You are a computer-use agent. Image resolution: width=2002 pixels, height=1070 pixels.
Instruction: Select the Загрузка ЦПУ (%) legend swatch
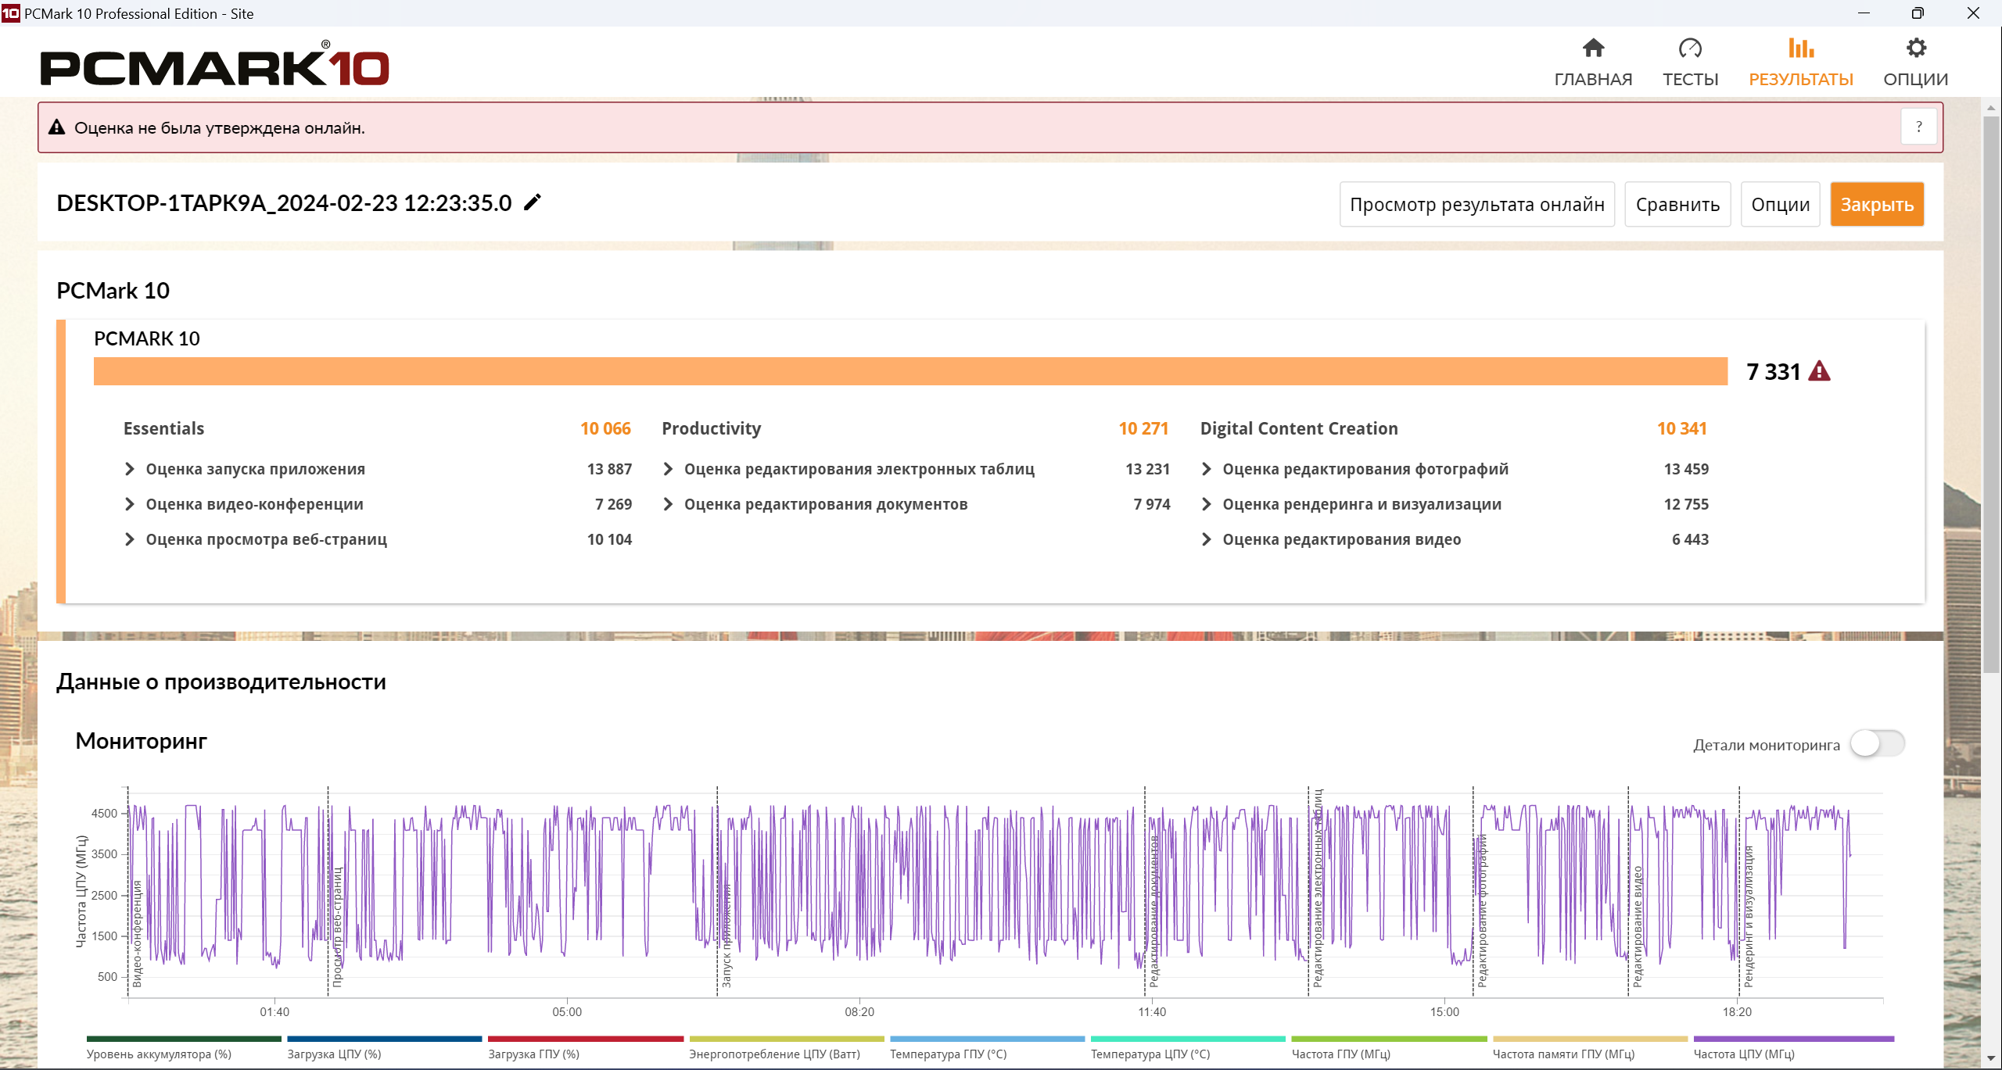[385, 1039]
